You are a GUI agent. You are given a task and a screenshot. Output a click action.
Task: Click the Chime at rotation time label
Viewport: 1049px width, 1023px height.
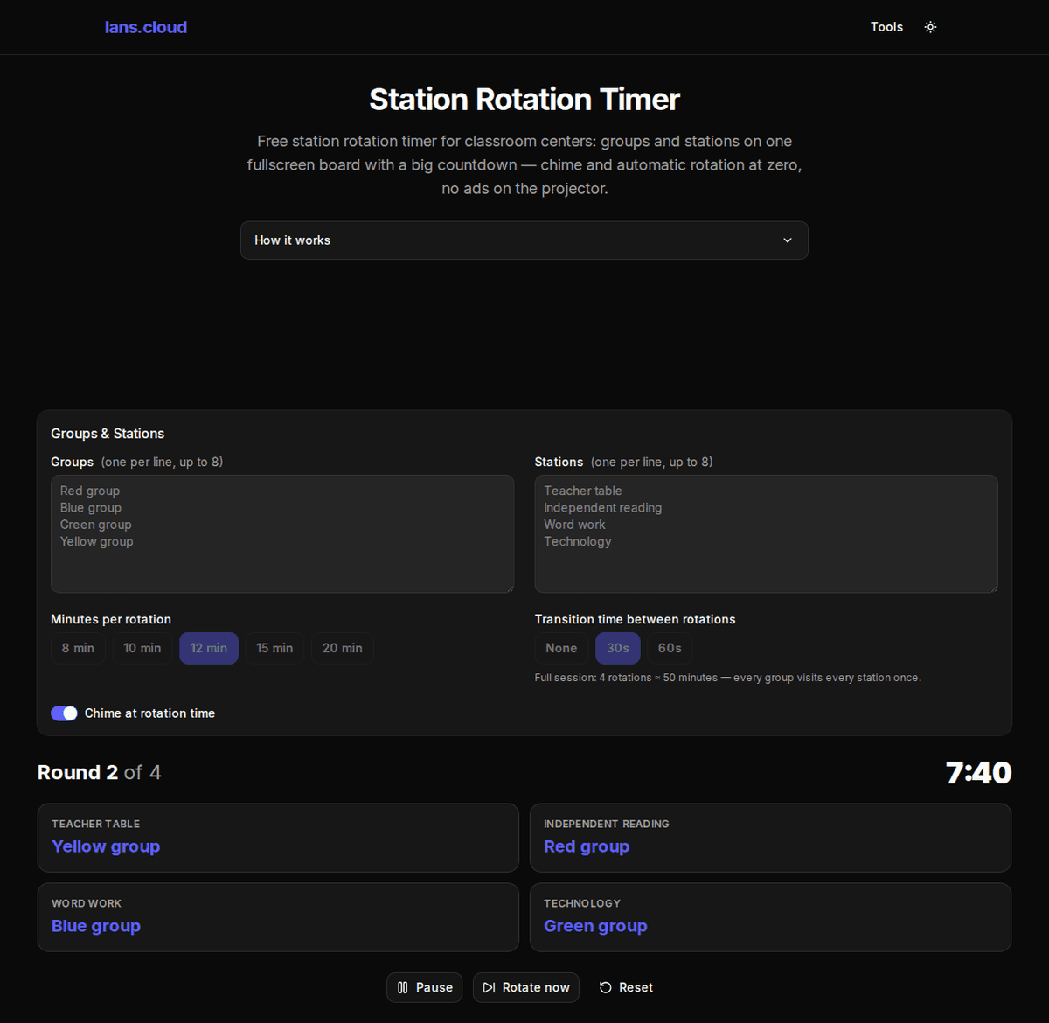149,713
